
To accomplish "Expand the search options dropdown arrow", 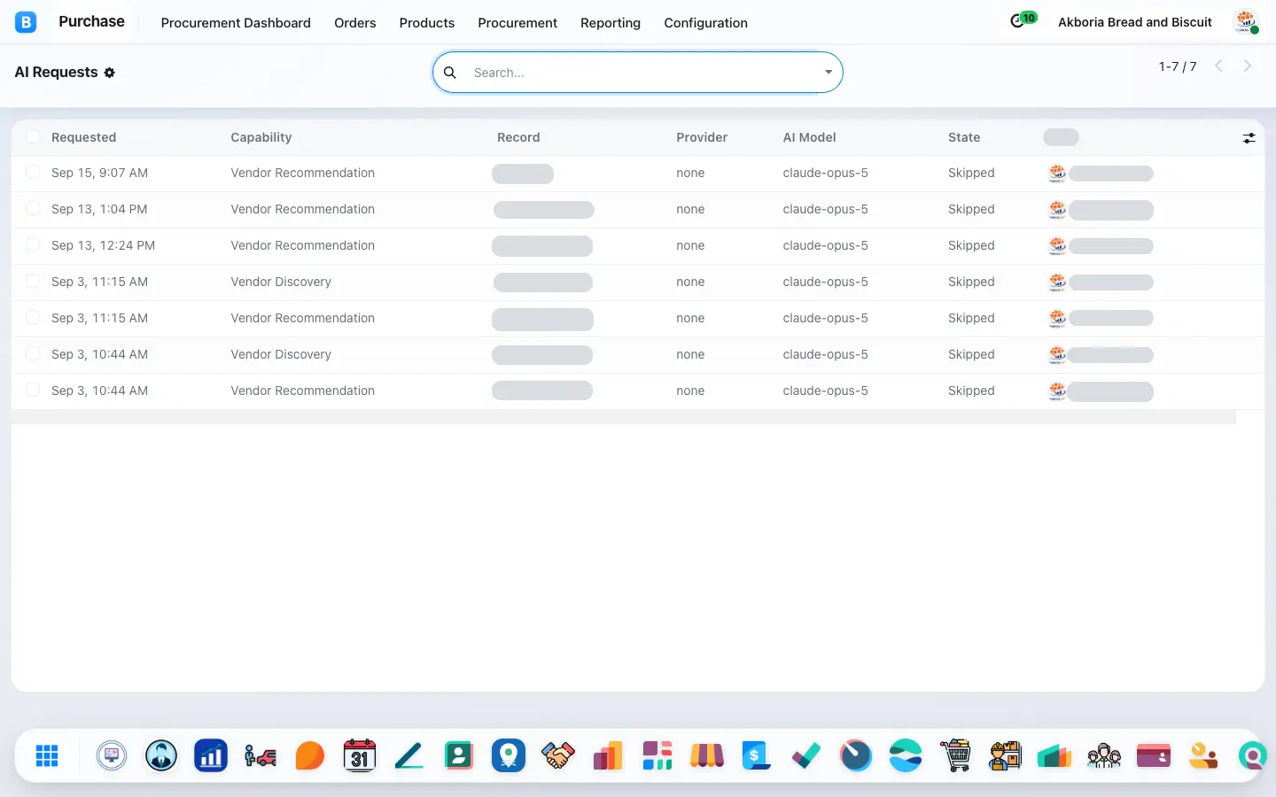I will pos(829,73).
